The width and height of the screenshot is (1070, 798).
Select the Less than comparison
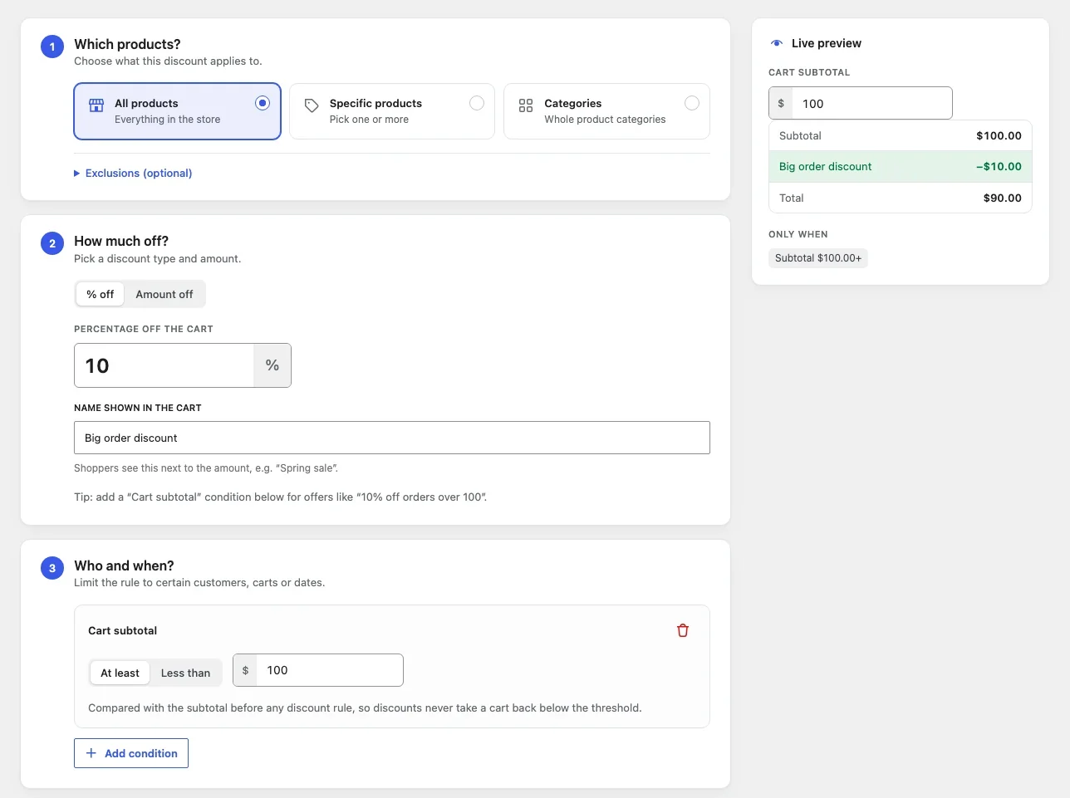click(x=185, y=673)
